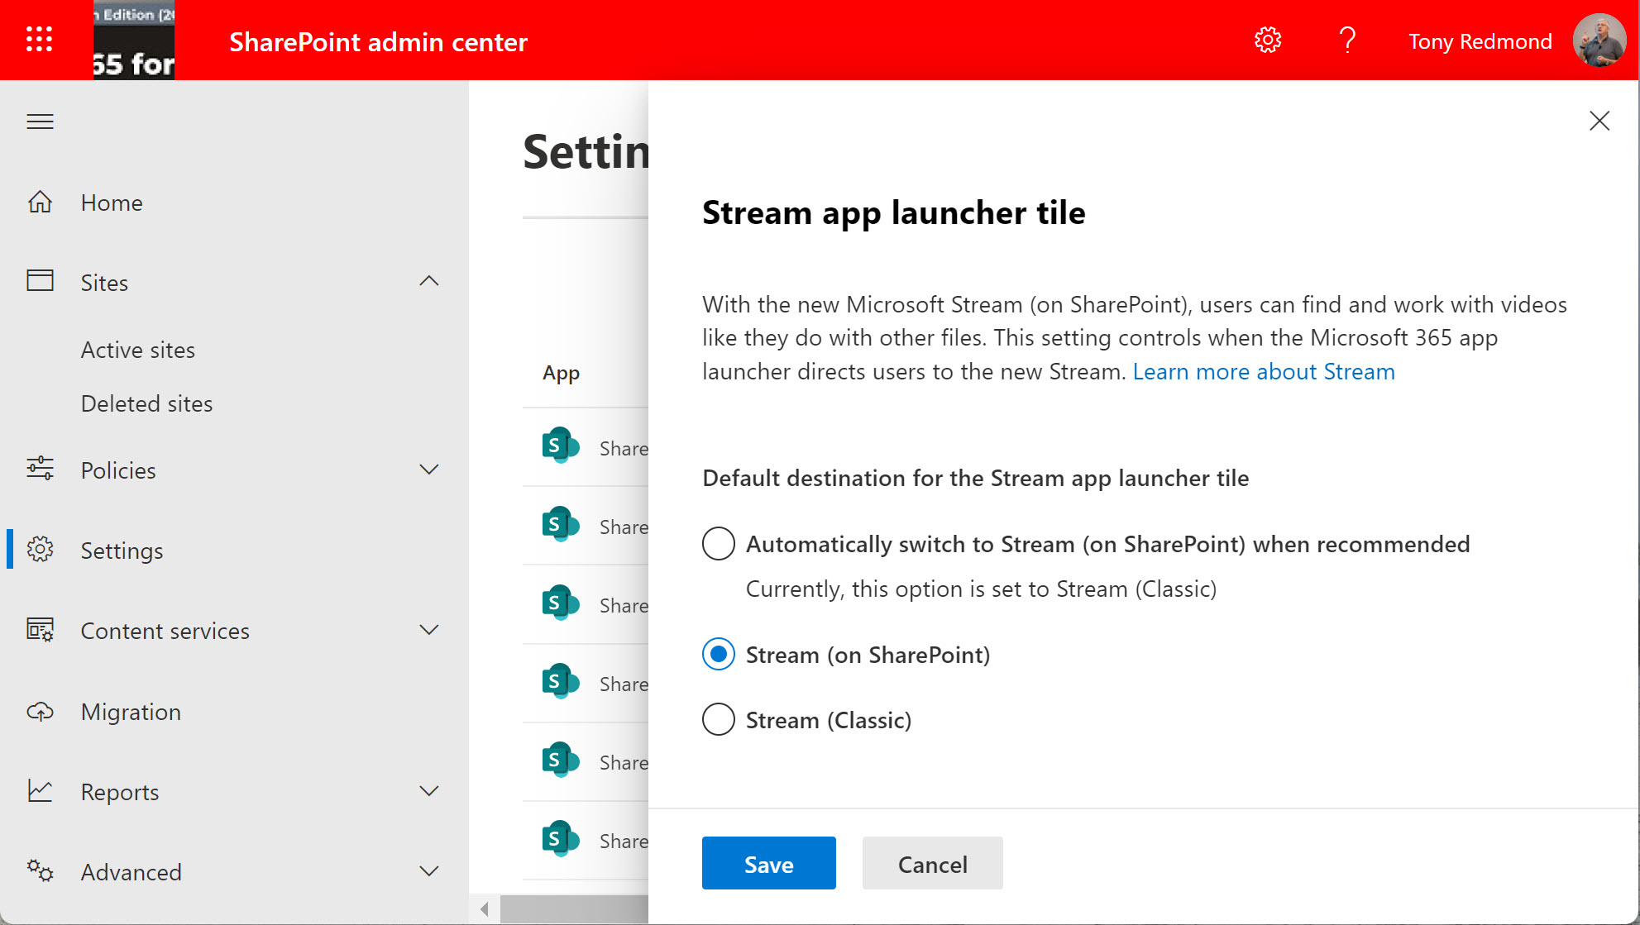Open the help question mark icon
The width and height of the screenshot is (1640, 925).
1347,40
